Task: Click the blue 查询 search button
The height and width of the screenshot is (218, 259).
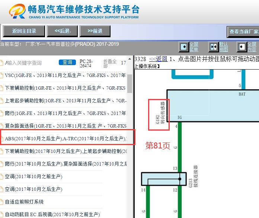Action: (67, 62)
